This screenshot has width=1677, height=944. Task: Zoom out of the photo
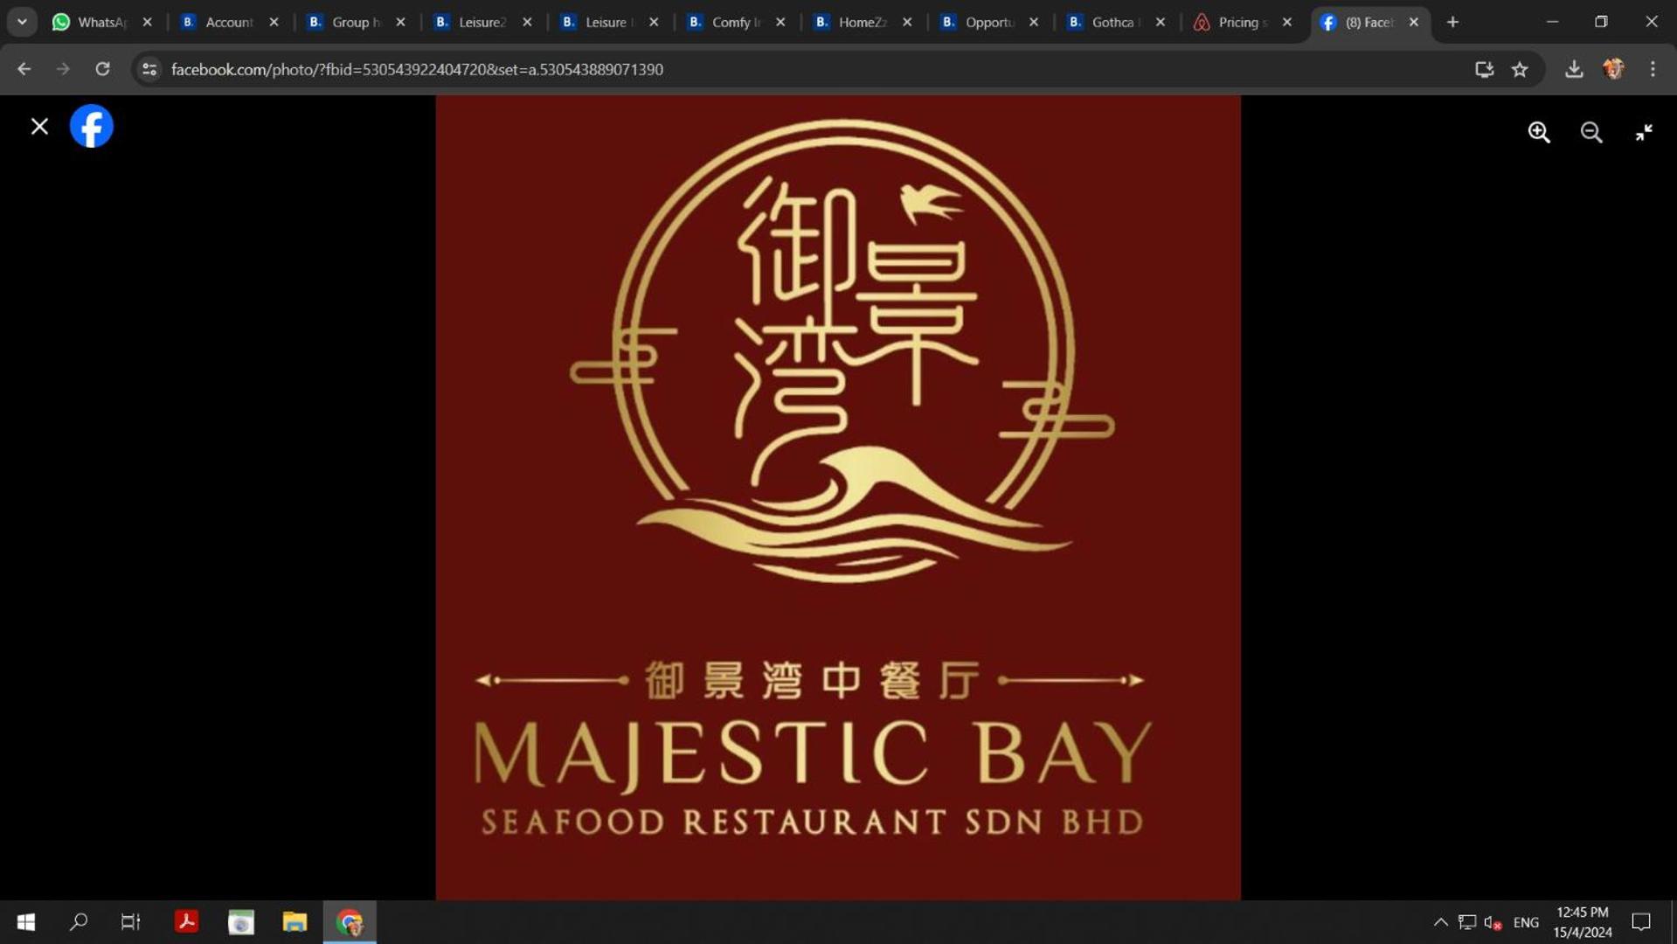(1591, 132)
